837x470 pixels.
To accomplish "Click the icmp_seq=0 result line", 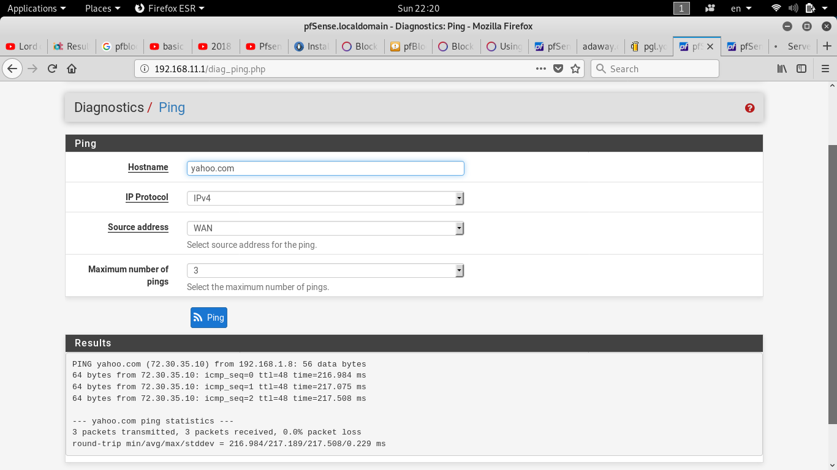I will tap(219, 375).
